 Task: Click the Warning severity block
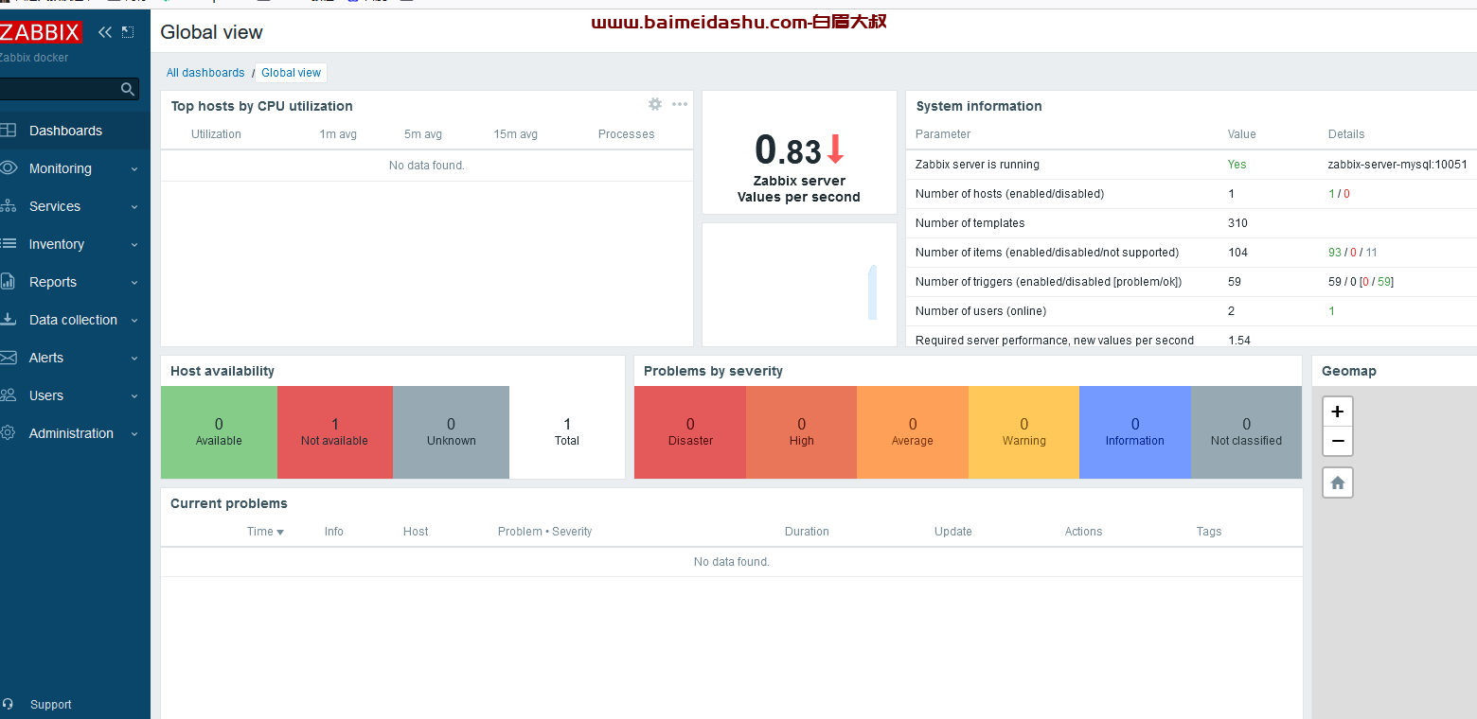(1024, 432)
